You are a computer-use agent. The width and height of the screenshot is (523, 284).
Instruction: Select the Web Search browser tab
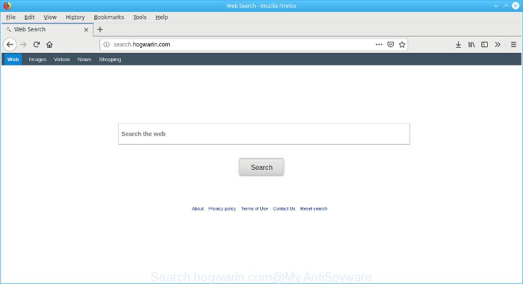[x=47, y=29]
